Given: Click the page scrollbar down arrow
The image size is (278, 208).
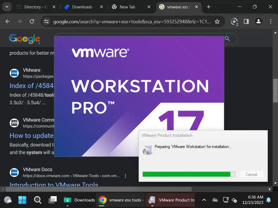Looking at the screenshot, I should (x=275, y=183).
